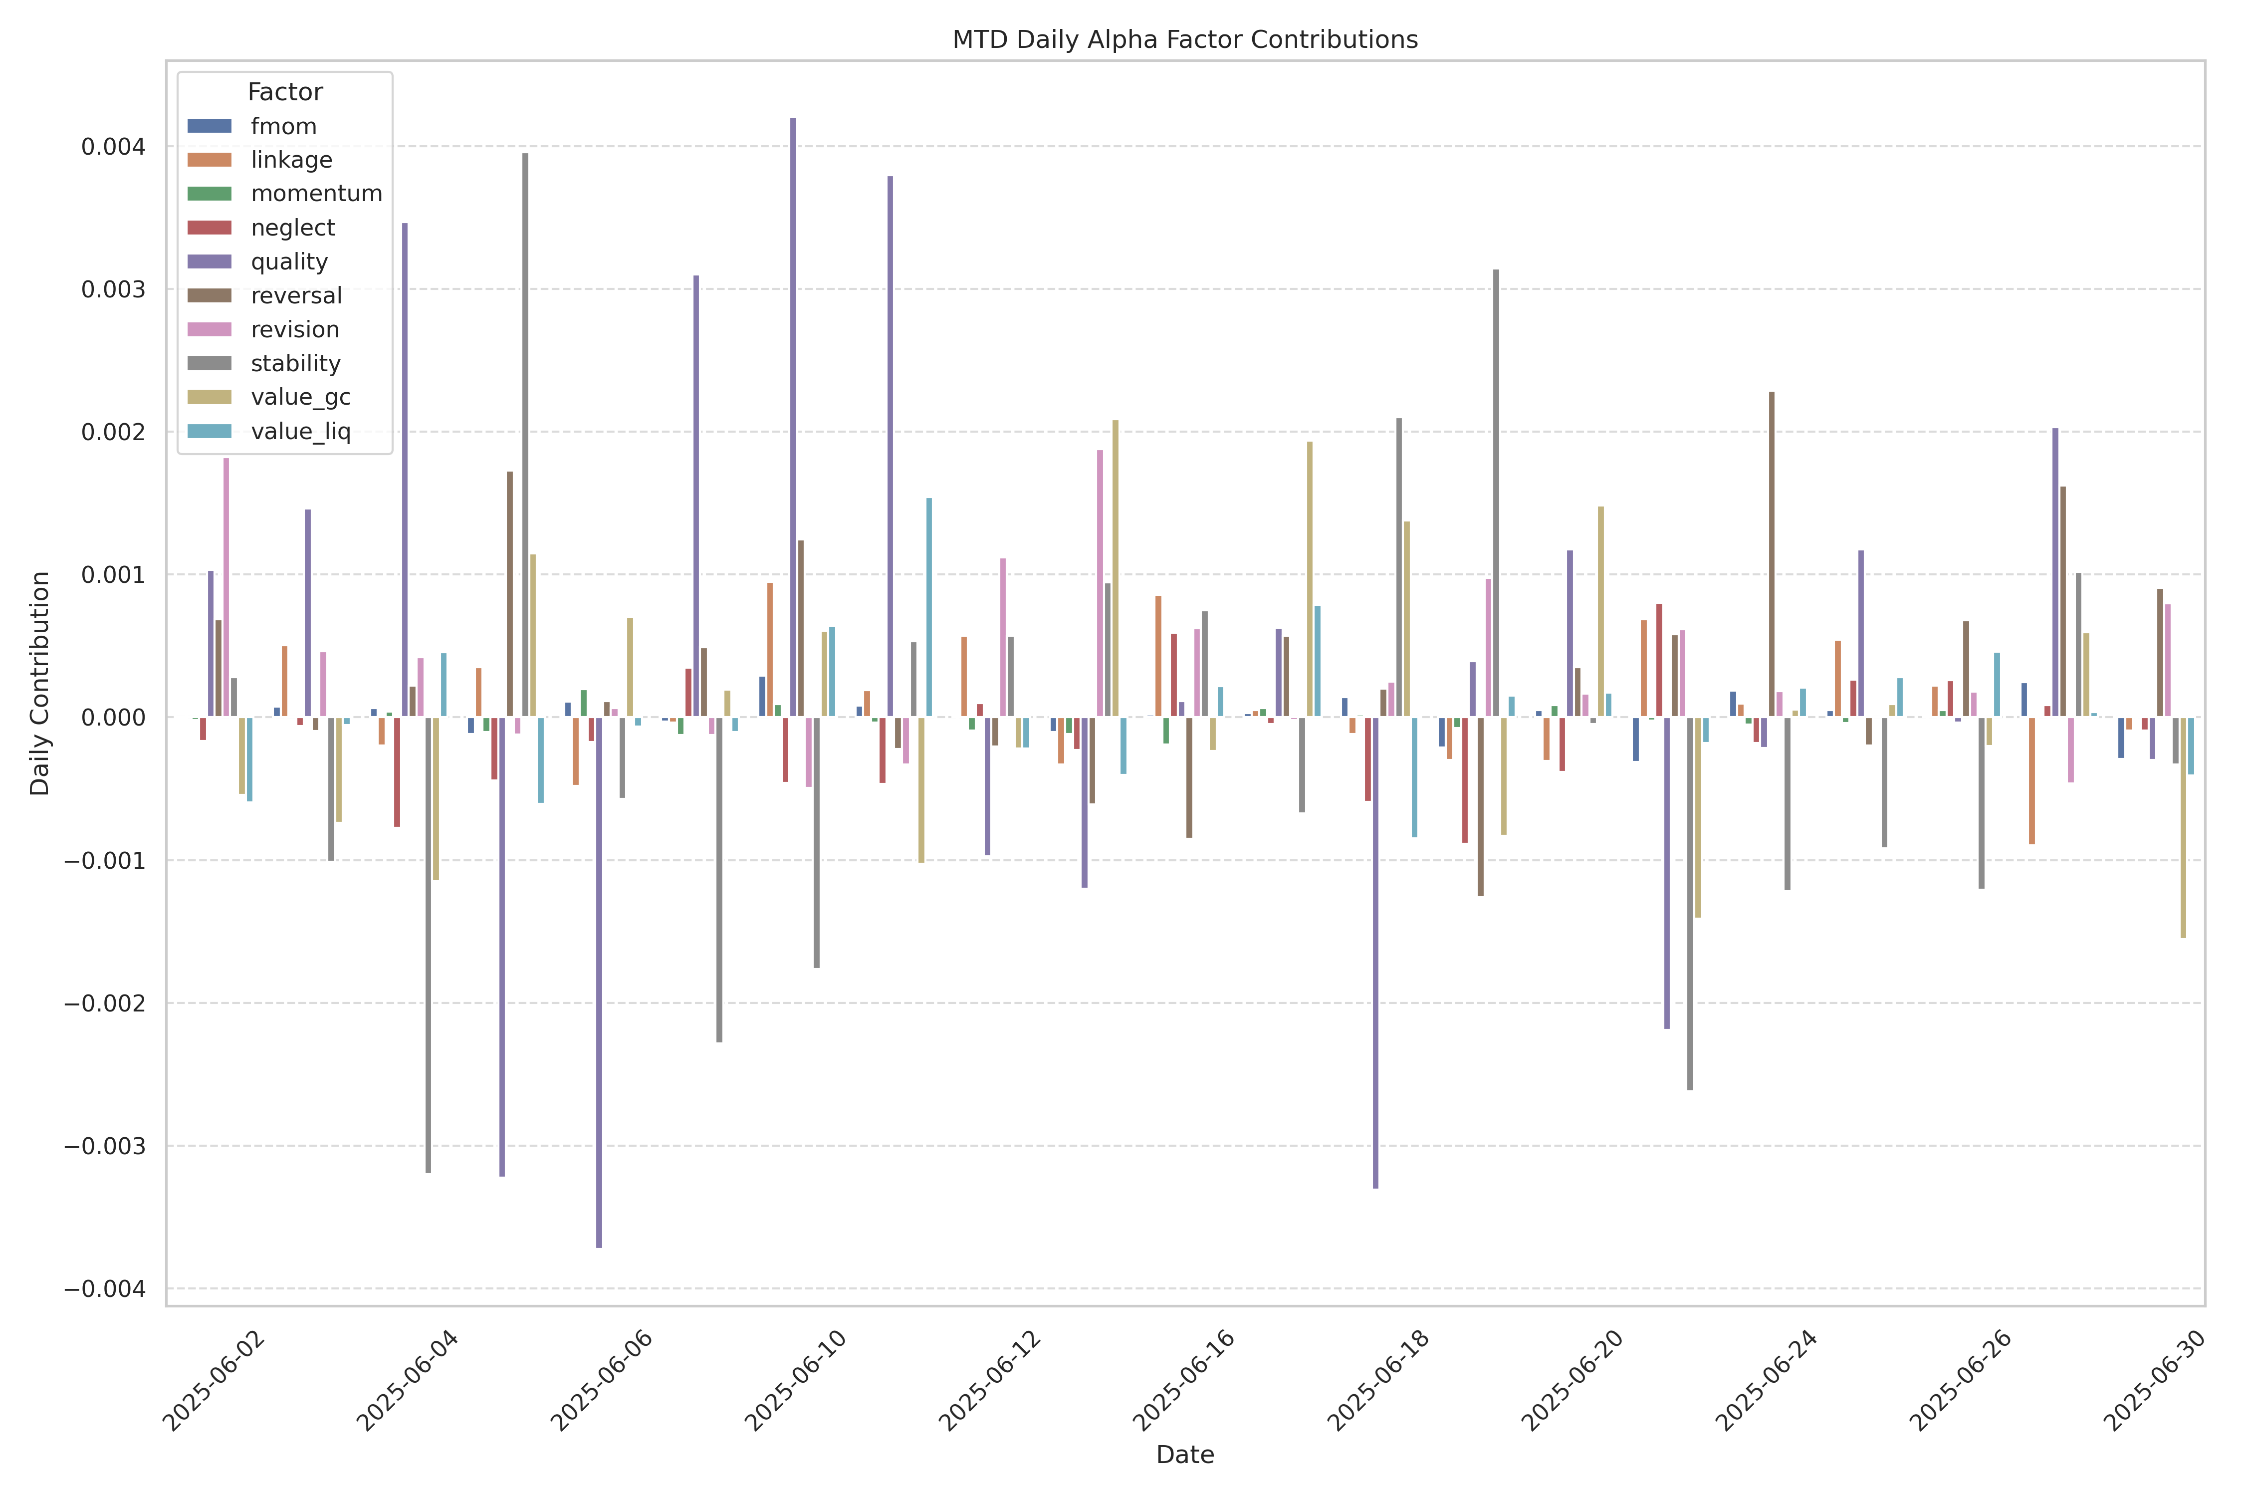This screenshot has width=2245, height=1497.
Task: Click the tallest purple quality bar
Action: click(793, 411)
